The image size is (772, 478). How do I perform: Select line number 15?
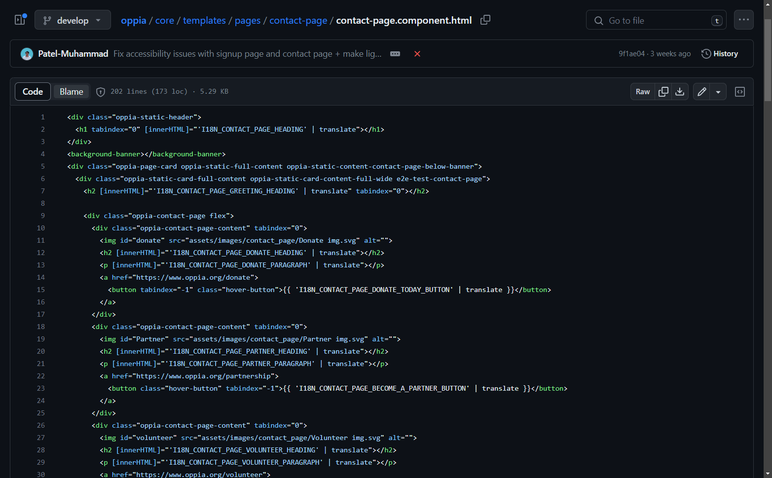[41, 290]
